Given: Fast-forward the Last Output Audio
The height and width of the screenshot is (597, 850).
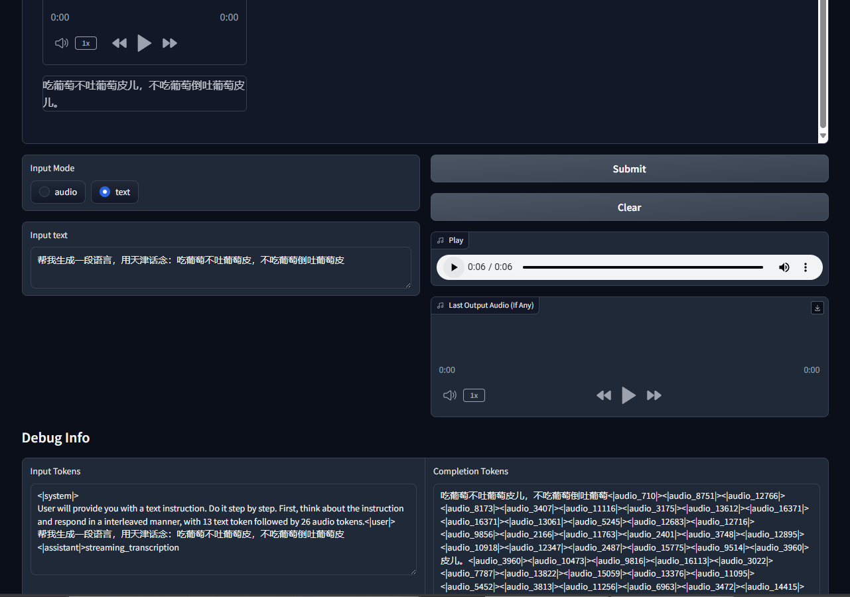Looking at the screenshot, I should pyautogui.click(x=654, y=395).
